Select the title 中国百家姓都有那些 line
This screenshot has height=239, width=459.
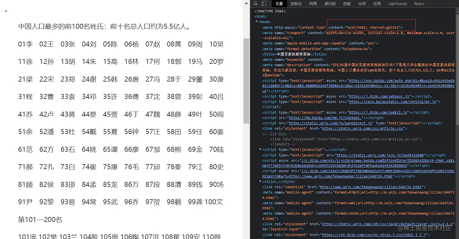coord(294,54)
